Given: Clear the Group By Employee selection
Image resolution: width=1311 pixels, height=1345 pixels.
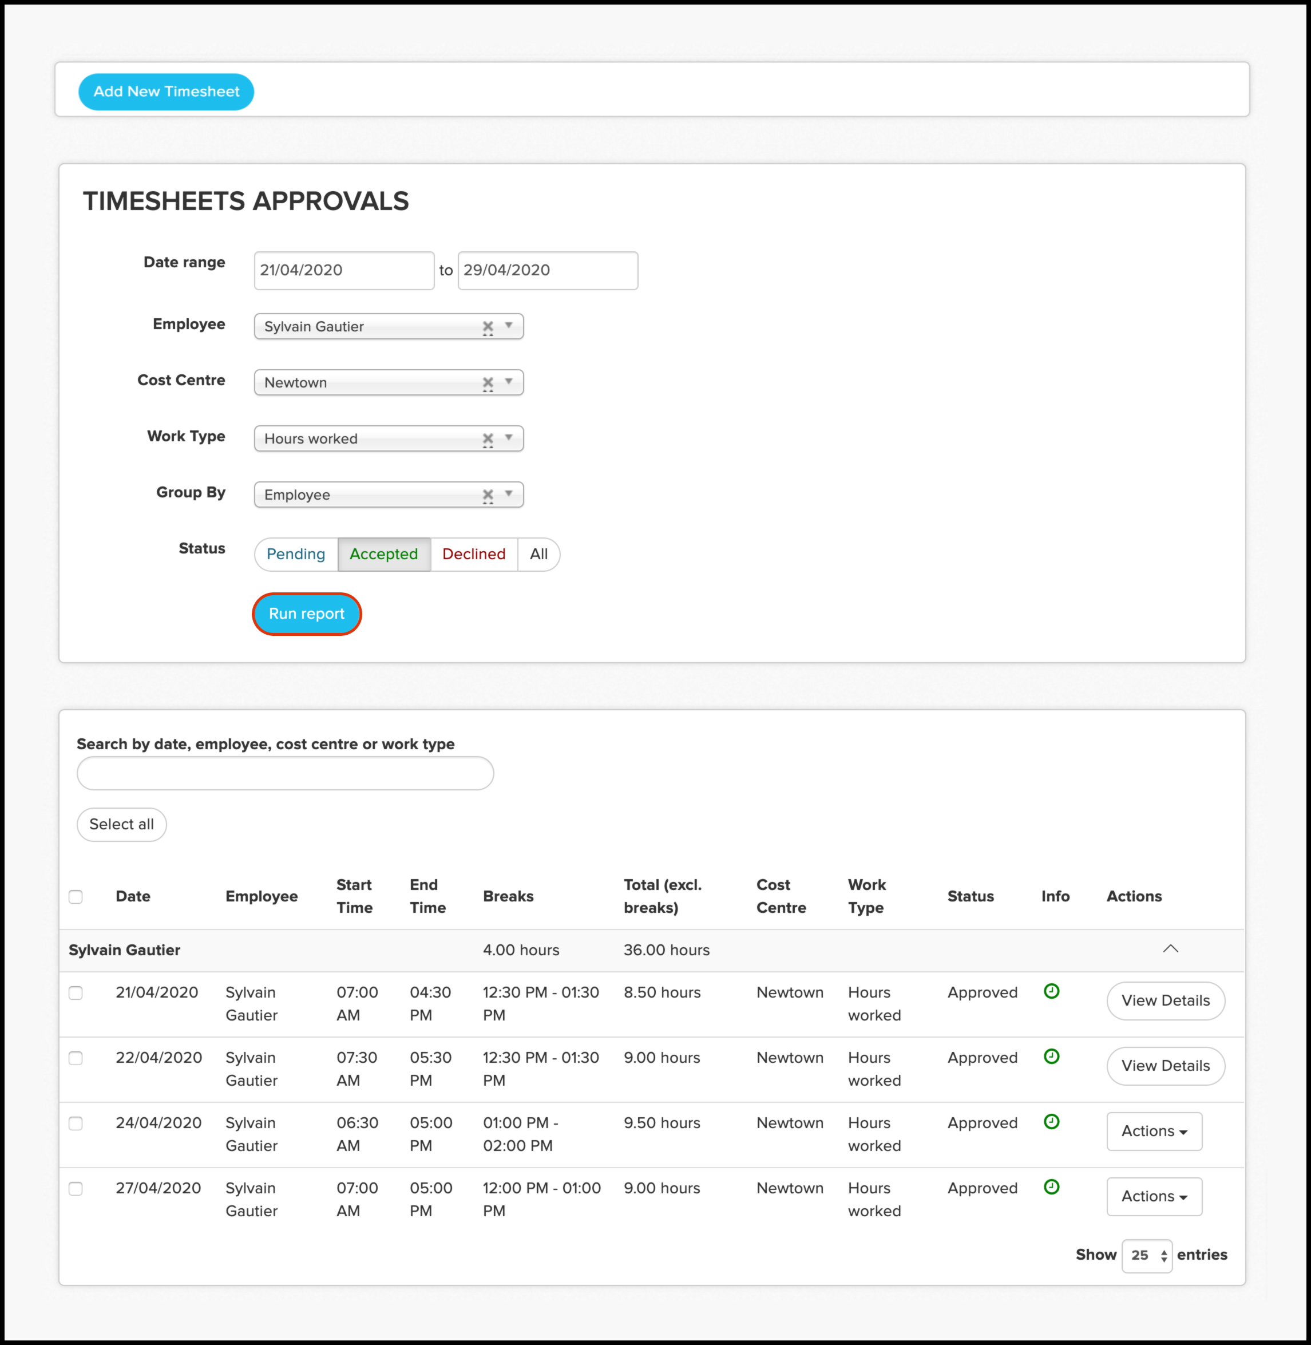Looking at the screenshot, I should 488,495.
